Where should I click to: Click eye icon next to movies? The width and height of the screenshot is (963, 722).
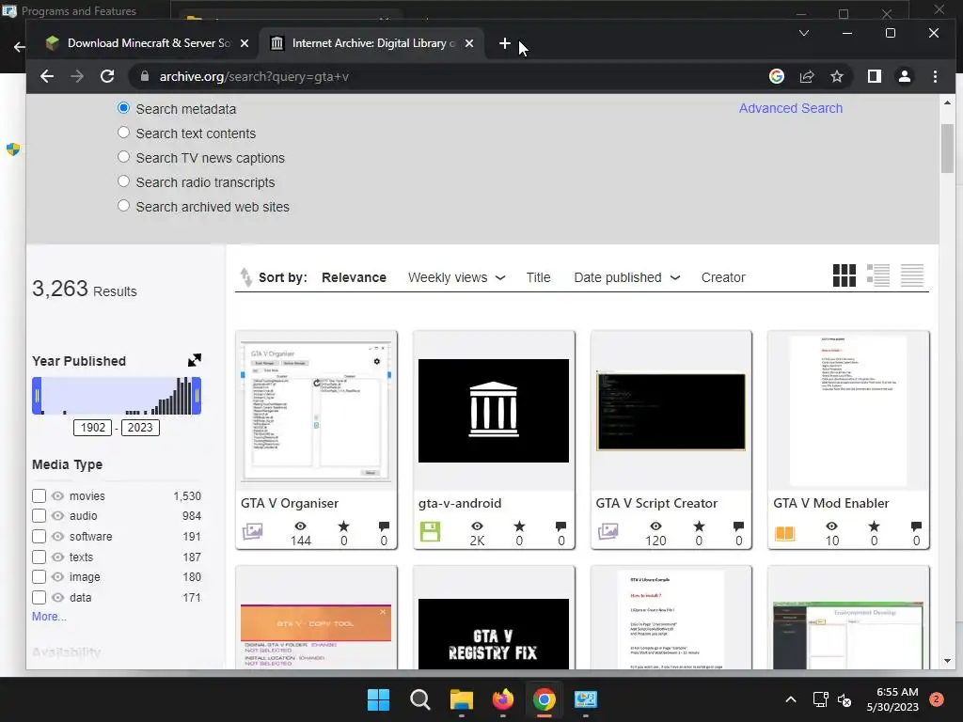pos(57,496)
